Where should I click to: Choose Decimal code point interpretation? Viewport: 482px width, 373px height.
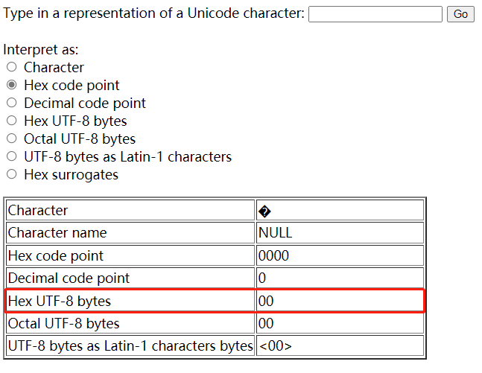coord(12,103)
